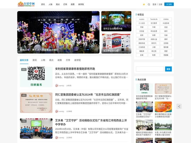Select the USANA tag

click(166, 19)
